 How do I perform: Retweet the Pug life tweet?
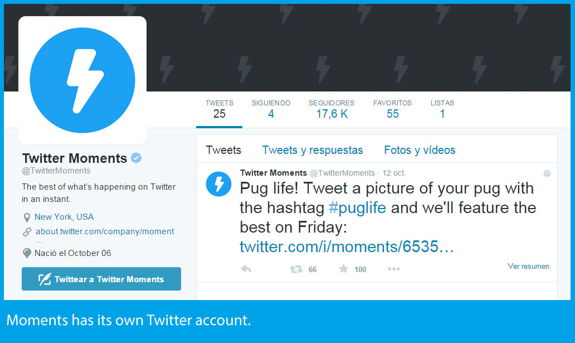(x=296, y=269)
